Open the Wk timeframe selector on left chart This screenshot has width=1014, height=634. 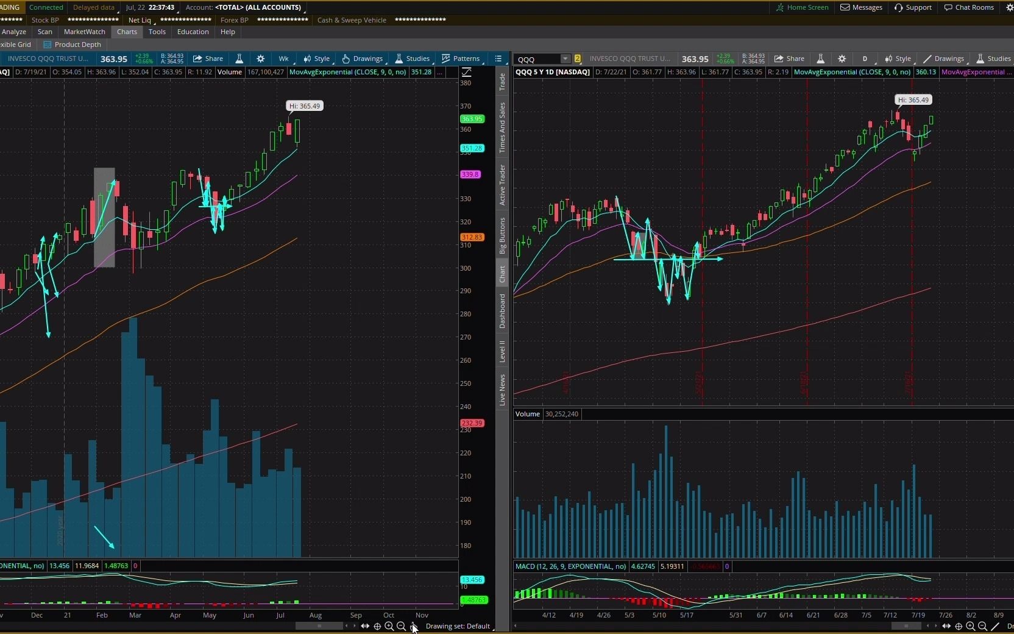(x=284, y=59)
